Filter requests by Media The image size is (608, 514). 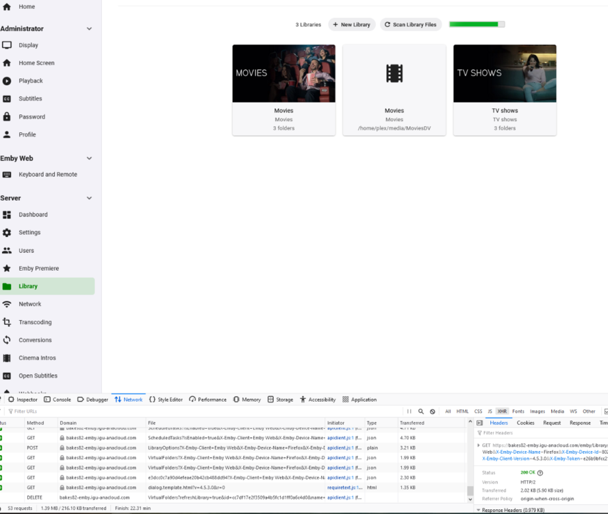[557, 411]
